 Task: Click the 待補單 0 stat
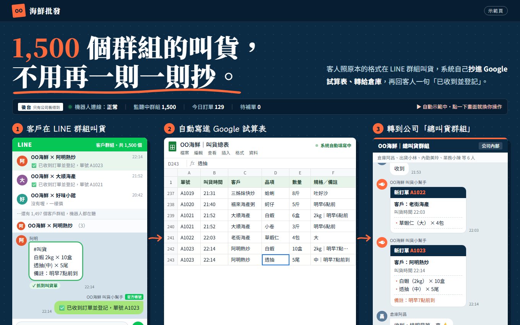pyautogui.click(x=250, y=107)
